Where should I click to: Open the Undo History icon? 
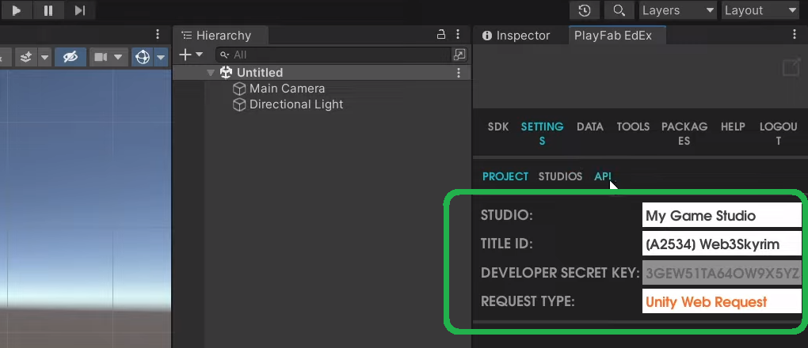585,10
